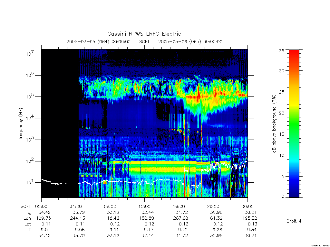
Task: Click the LT value '9.17'
Action: pyautogui.click(x=149, y=230)
